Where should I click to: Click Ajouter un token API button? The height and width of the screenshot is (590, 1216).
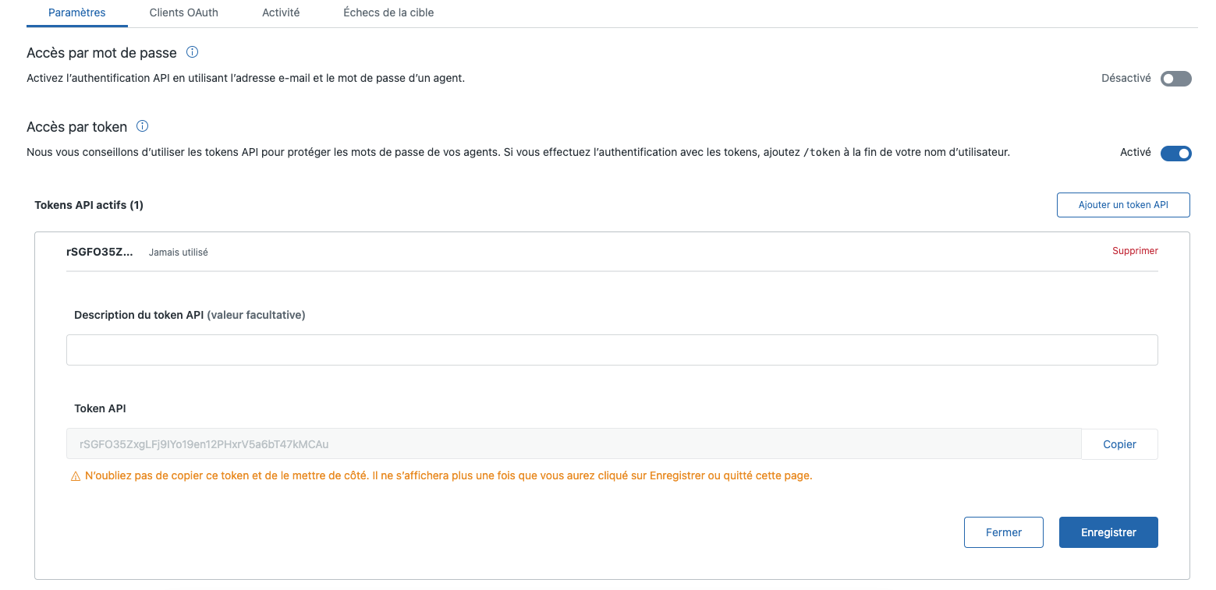1123,204
